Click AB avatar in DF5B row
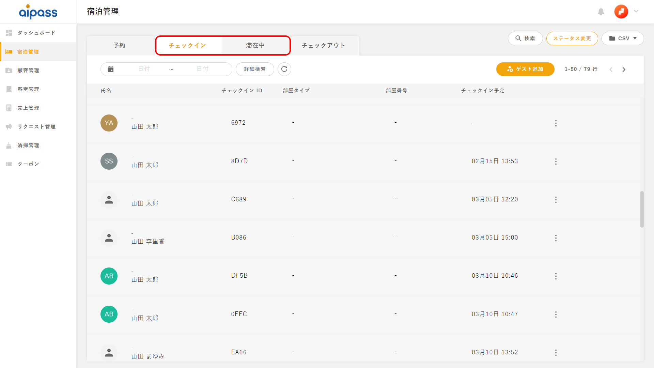This screenshot has height=368, width=654. (109, 276)
